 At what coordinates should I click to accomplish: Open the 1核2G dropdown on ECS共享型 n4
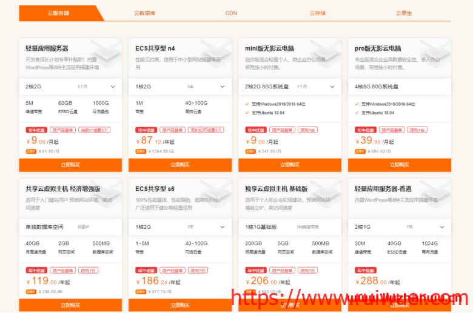tap(222, 87)
